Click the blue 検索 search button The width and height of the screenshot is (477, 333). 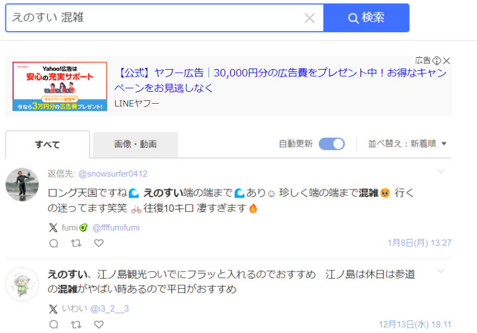tap(366, 18)
